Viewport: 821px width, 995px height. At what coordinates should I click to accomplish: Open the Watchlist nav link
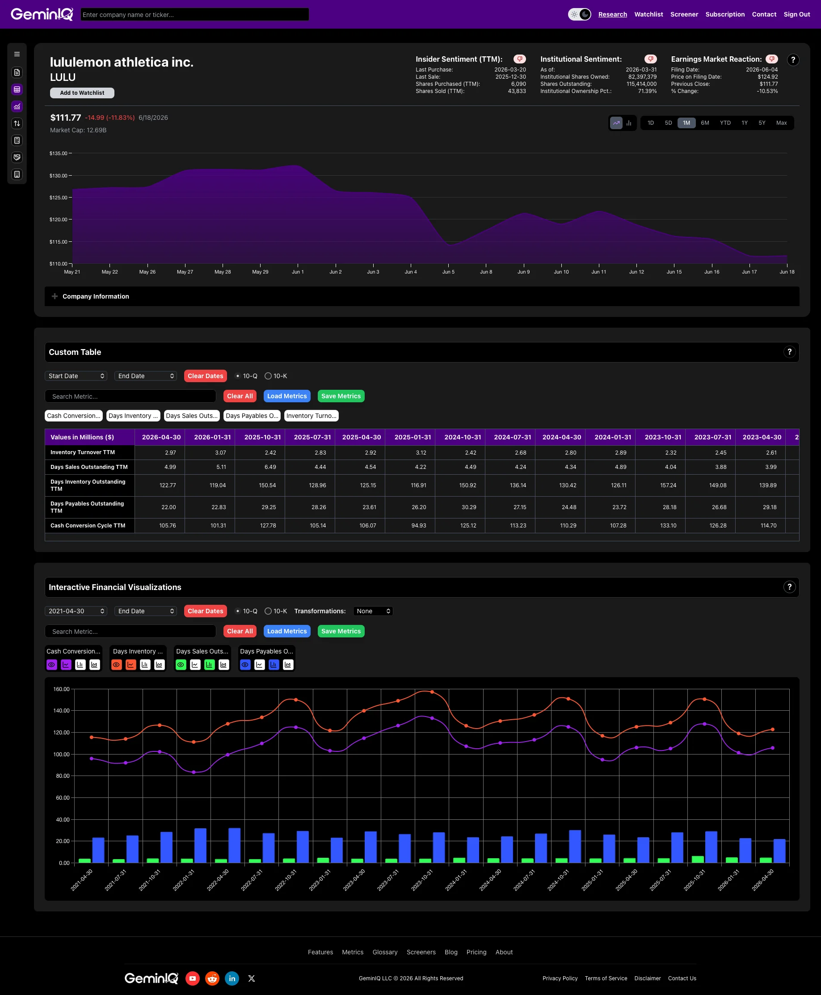point(648,14)
